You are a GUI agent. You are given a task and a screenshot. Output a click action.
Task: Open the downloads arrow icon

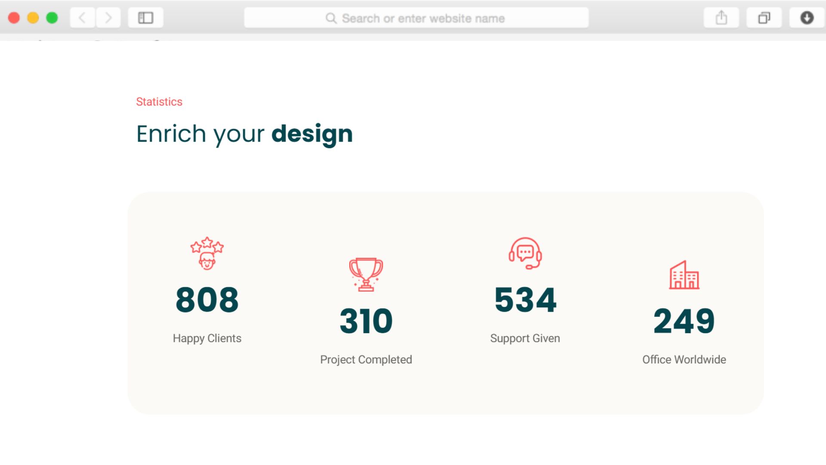[x=807, y=18]
